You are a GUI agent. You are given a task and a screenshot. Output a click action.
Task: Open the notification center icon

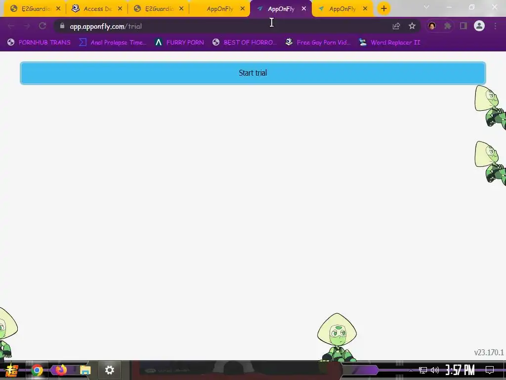coord(490,370)
